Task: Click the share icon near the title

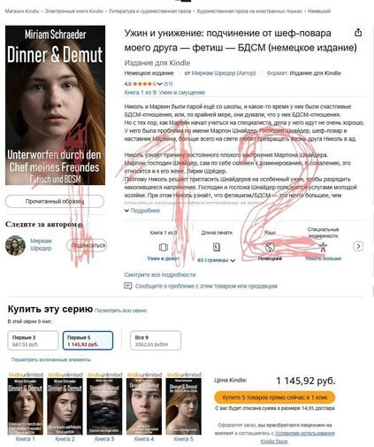Action: 358,33
